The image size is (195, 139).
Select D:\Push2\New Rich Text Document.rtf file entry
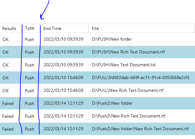[x=128, y=116]
